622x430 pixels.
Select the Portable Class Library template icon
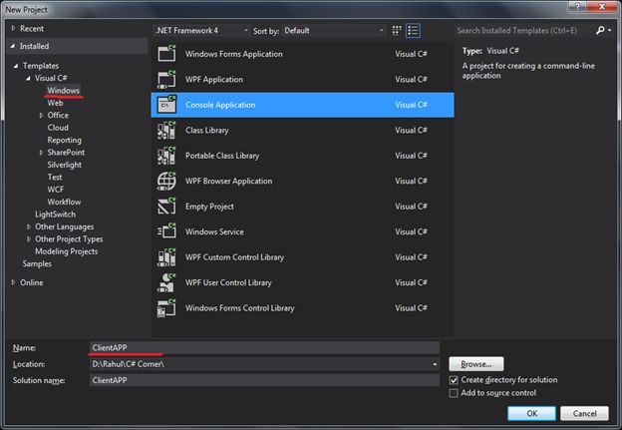point(166,156)
